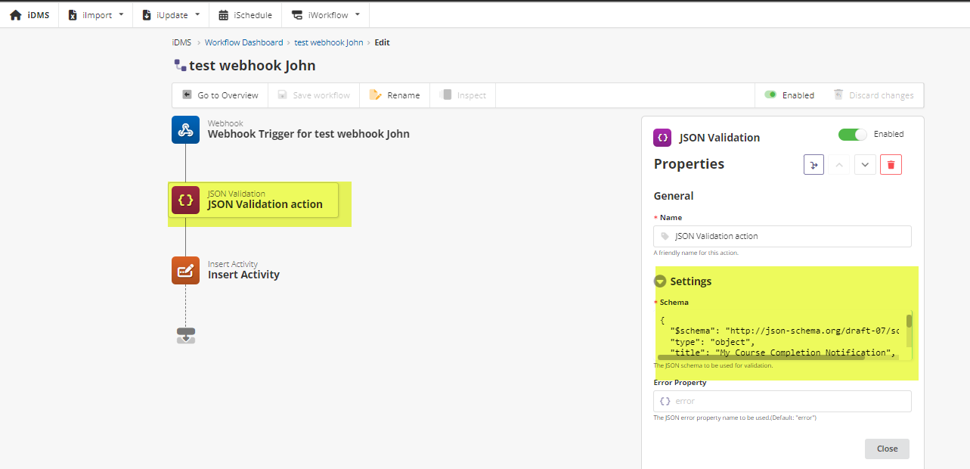Open the Workflow Dashboard breadcrumb link

[243, 42]
